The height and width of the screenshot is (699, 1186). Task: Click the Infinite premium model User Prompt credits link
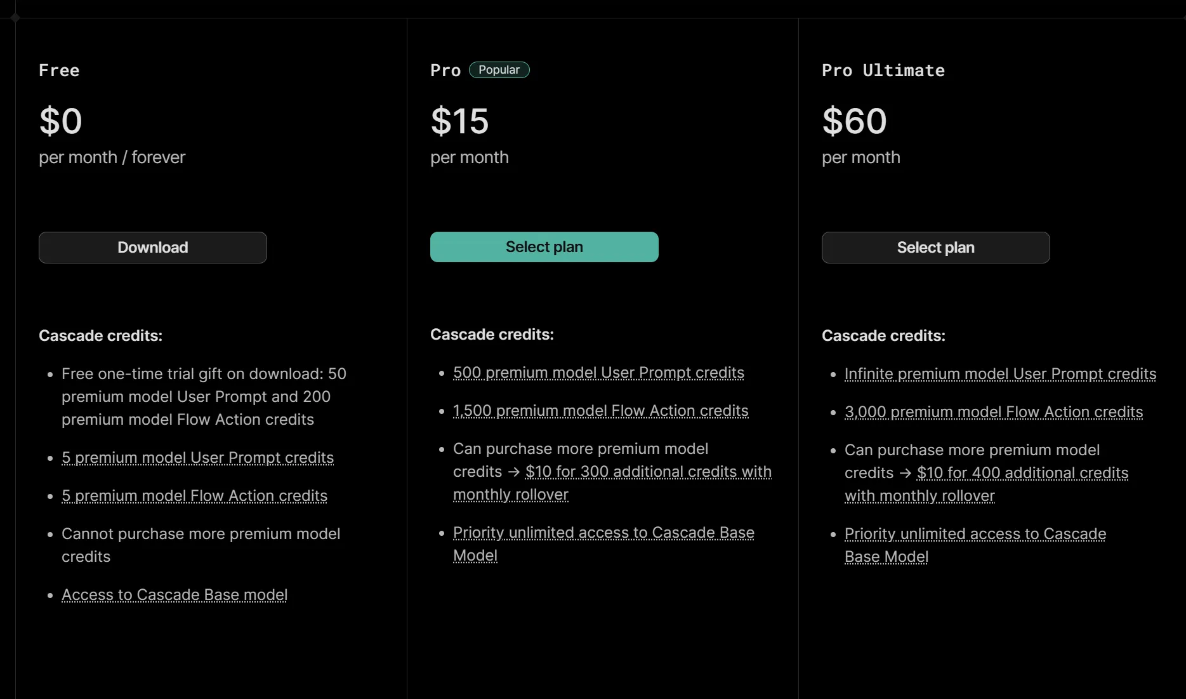click(1000, 374)
